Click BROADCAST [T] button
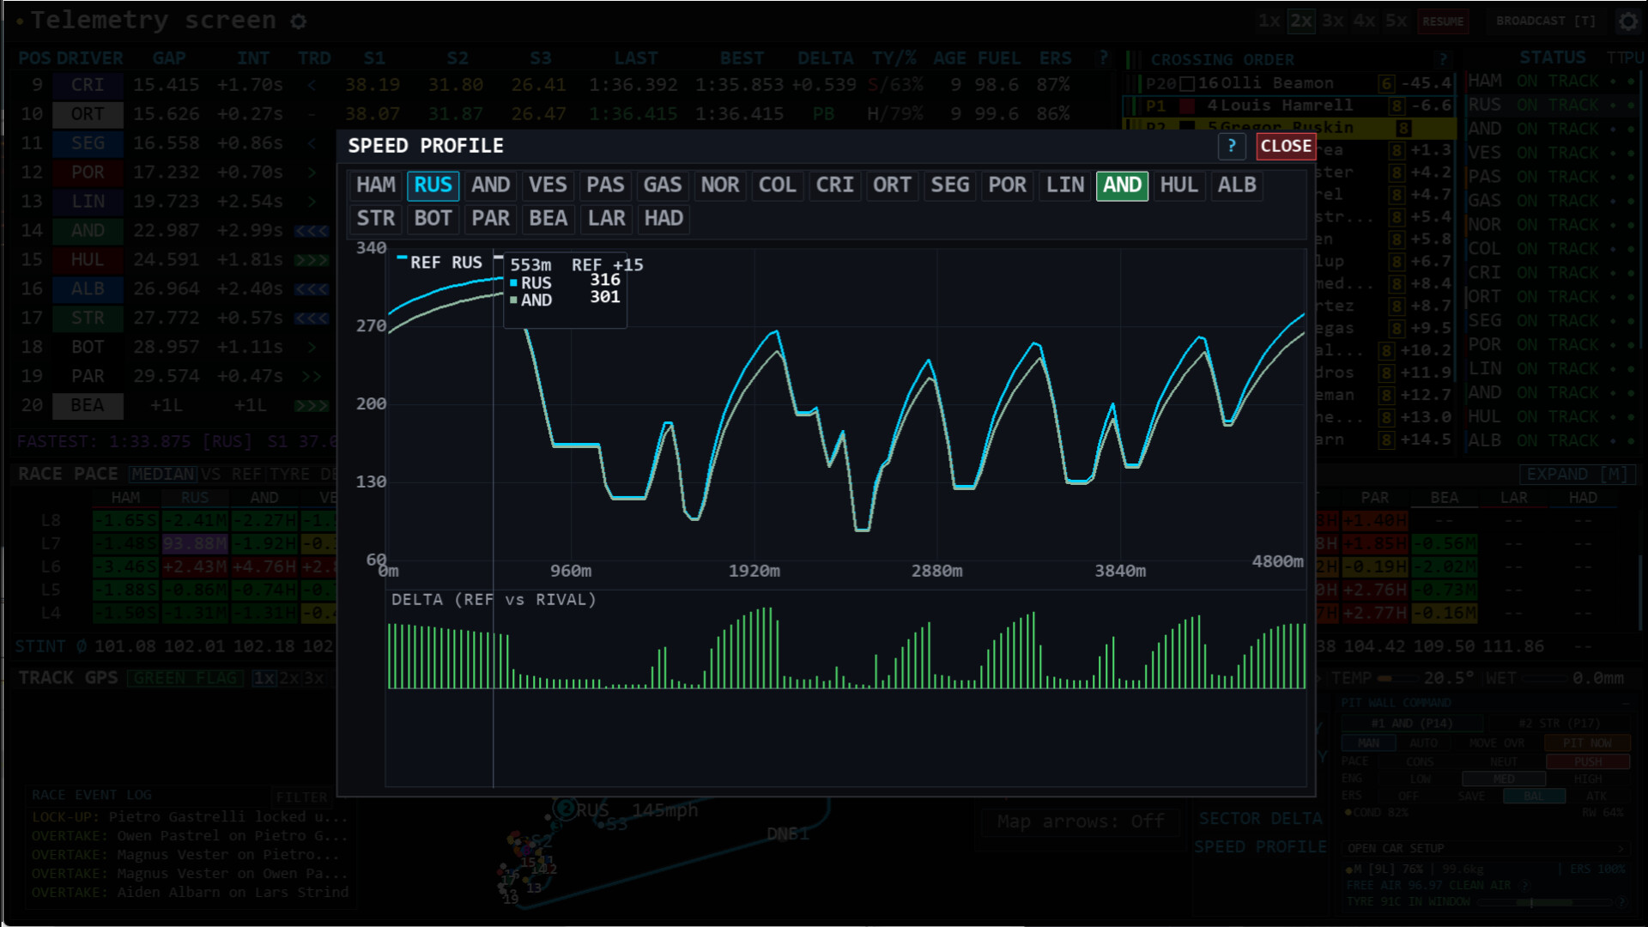This screenshot has height=927, width=1648. point(1546,21)
